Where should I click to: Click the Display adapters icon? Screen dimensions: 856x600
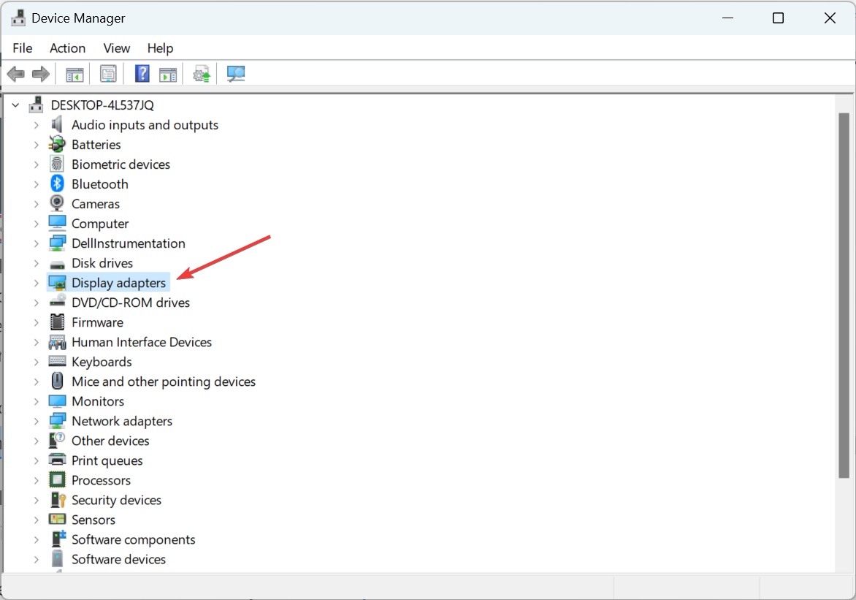point(57,283)
